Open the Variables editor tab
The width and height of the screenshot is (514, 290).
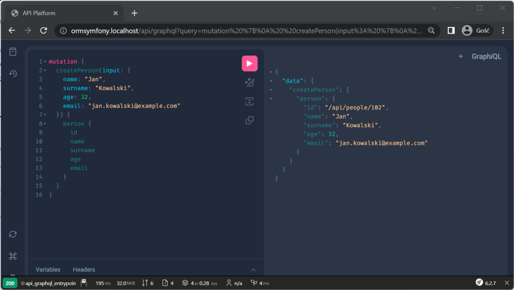48,269
